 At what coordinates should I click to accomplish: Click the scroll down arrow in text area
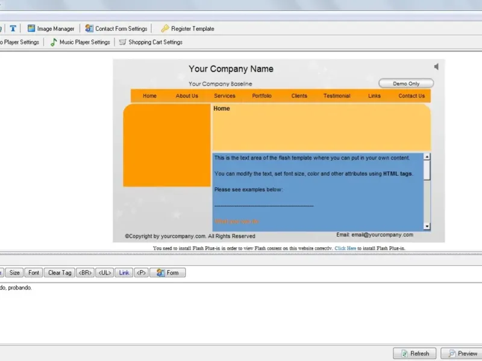[427, 227]
